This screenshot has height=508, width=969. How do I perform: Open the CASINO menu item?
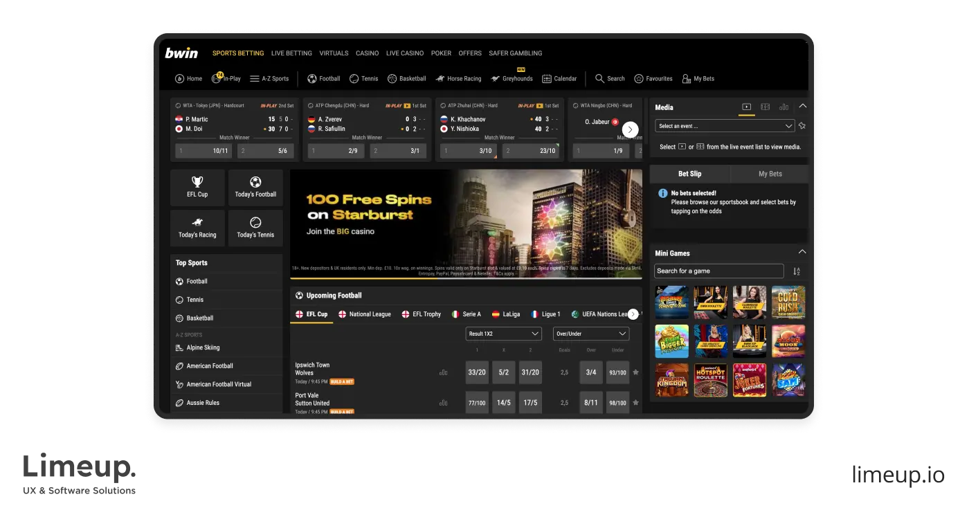pyautogui.click(x=367, y=53)
